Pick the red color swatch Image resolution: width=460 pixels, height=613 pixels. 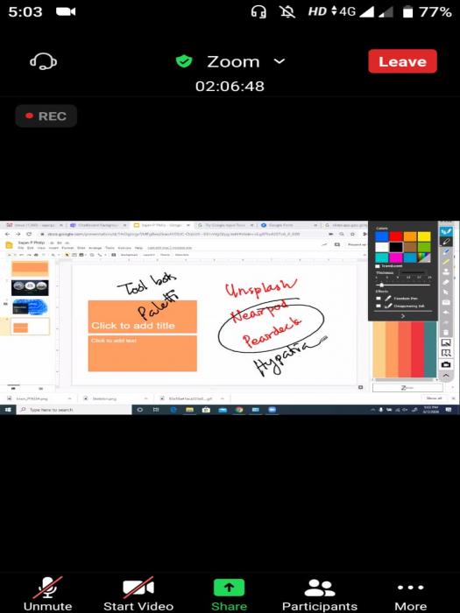[396, 236]
